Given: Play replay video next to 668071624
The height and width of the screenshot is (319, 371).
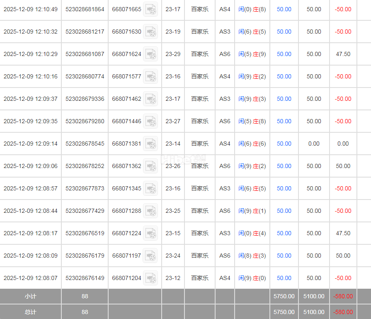Looking at the screenshot, I should click(x=150, y=54).
